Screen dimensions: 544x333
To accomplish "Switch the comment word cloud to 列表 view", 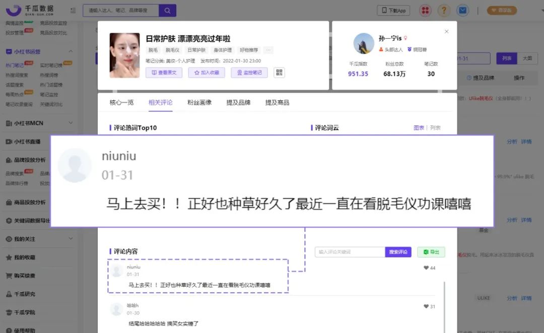I will 435,127.
